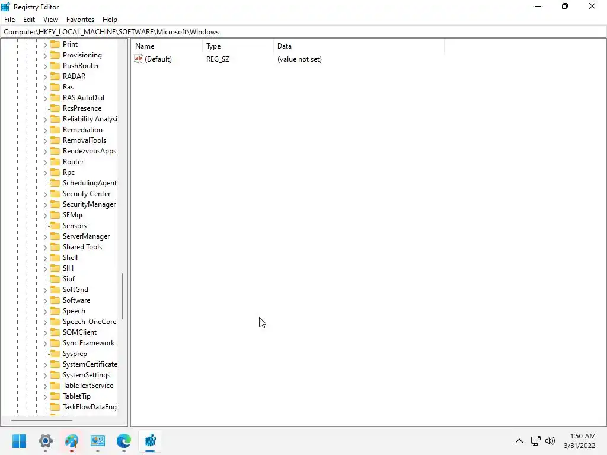Screen dimensions: 607x455
Task: Expand the Rpc key
Action: 45,172
